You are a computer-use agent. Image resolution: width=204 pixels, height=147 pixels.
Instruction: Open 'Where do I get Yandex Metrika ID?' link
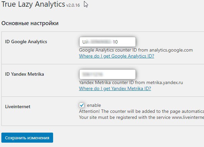pos(115,88)
